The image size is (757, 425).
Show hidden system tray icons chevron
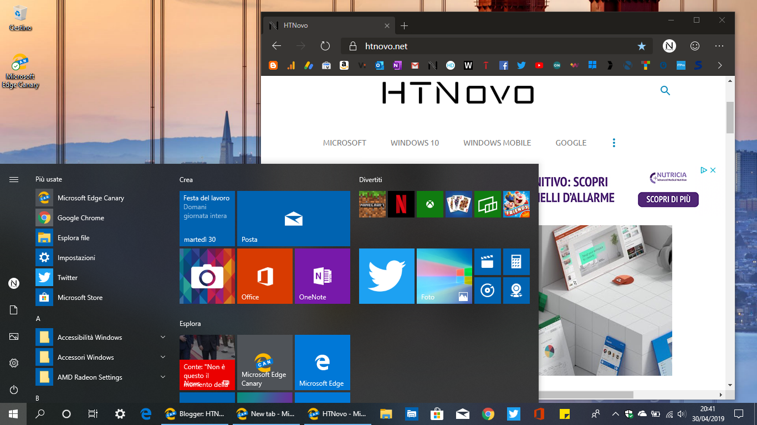[615, 413]
